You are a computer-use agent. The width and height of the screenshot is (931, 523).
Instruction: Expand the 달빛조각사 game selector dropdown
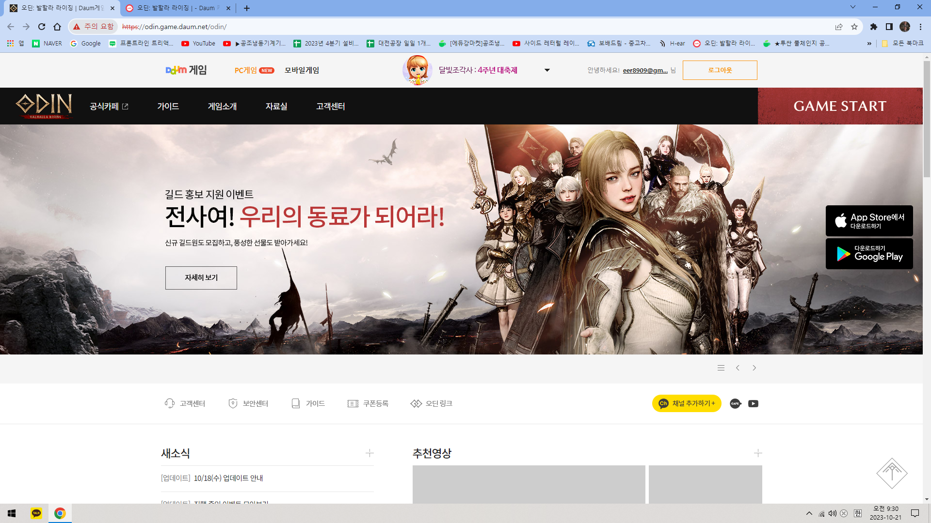tap(547, 70)
